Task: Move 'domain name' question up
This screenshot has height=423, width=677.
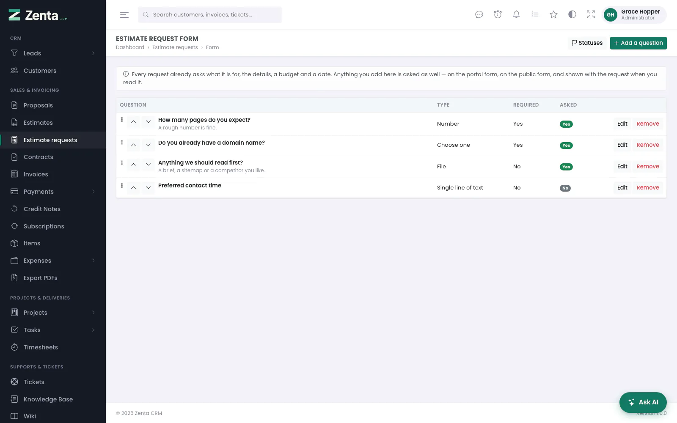Action: click(133, 145)
